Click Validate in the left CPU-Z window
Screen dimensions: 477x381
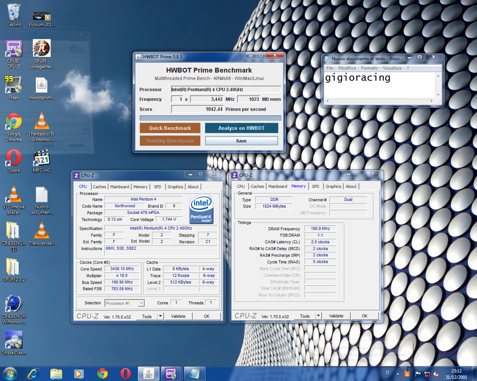(x=178, y=316)
